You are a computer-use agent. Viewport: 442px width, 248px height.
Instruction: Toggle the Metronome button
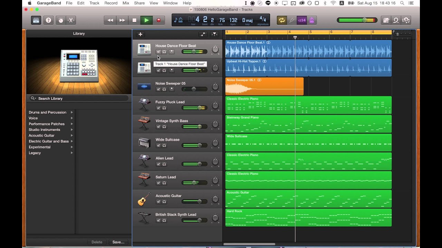[x=311, y=20]
